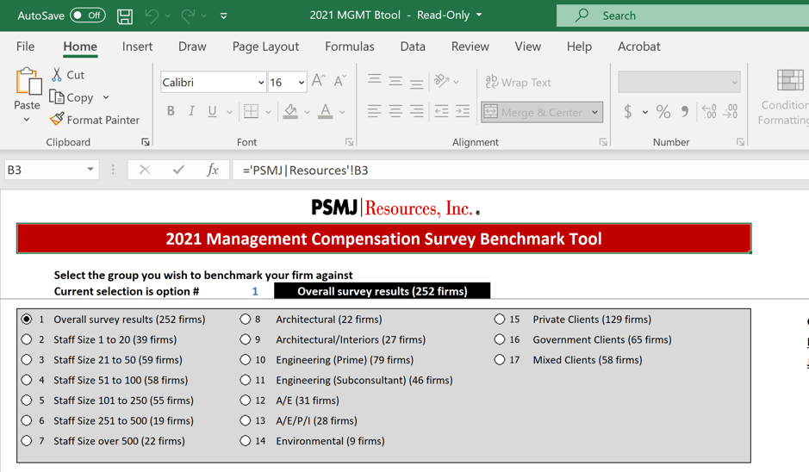The height and width of the screenshot is (472, 809).
Task: Click the Insert Function fx button
Action: [213, 170]
